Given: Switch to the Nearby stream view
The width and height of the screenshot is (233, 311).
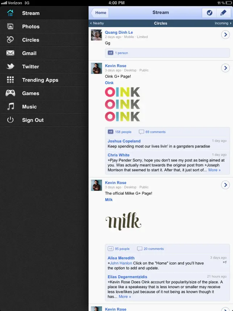Looking at the screenshot, I should pos(97,23).
